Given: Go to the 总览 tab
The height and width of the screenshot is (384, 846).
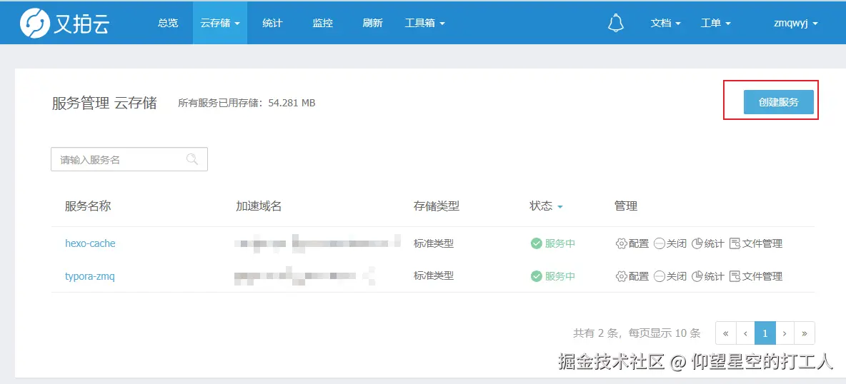Looking at the screenshot, I should click(x=168, y=23).
